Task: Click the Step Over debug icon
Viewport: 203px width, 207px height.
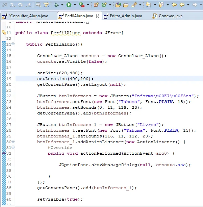Action: pos(20,5)
